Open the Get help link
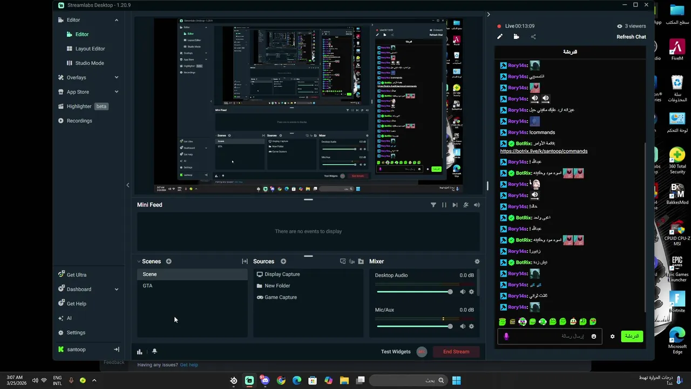This screenshot has width=691, height=389. pos(189,365)
